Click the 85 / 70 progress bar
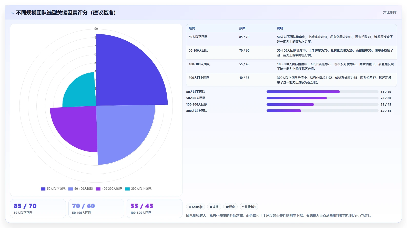This screenshot has width=407, height=228. point(322,92)
